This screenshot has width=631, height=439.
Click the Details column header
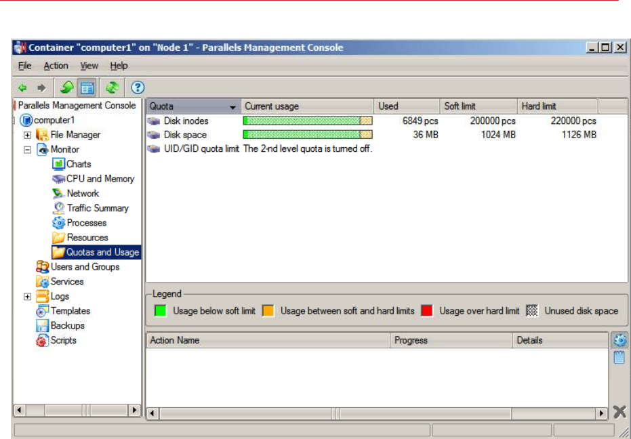(x=560, y=340)
